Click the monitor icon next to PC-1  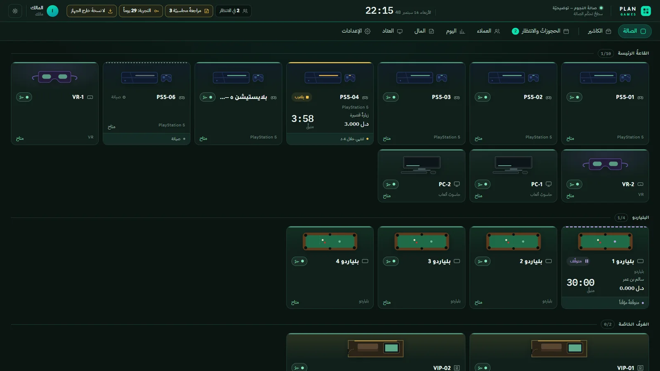(x=549, y=184)
